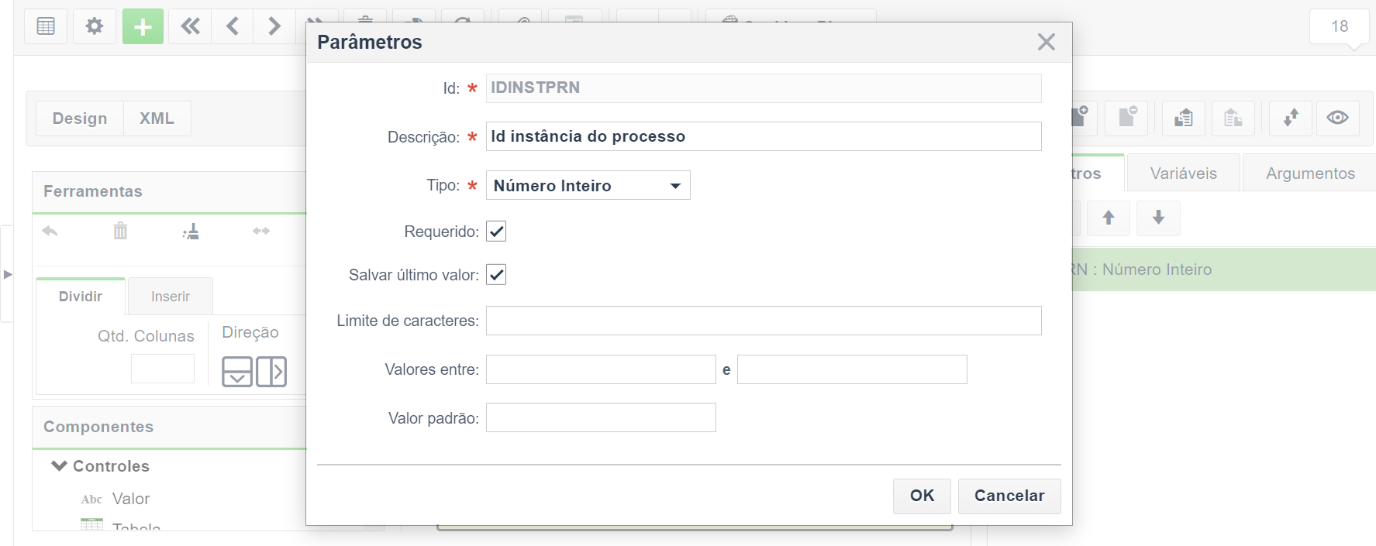The height and width of the screenshot is (546, 1376).
Task: Click the trash delete tool icon
Action: click(120, 231)
